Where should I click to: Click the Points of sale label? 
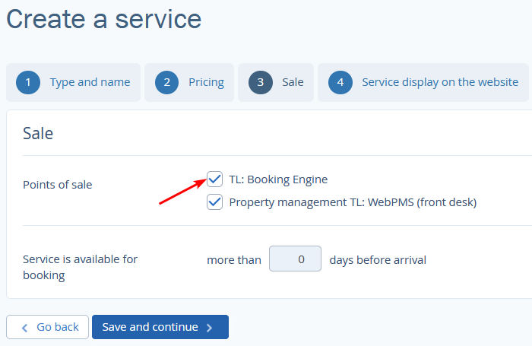(x=57, y=185)
